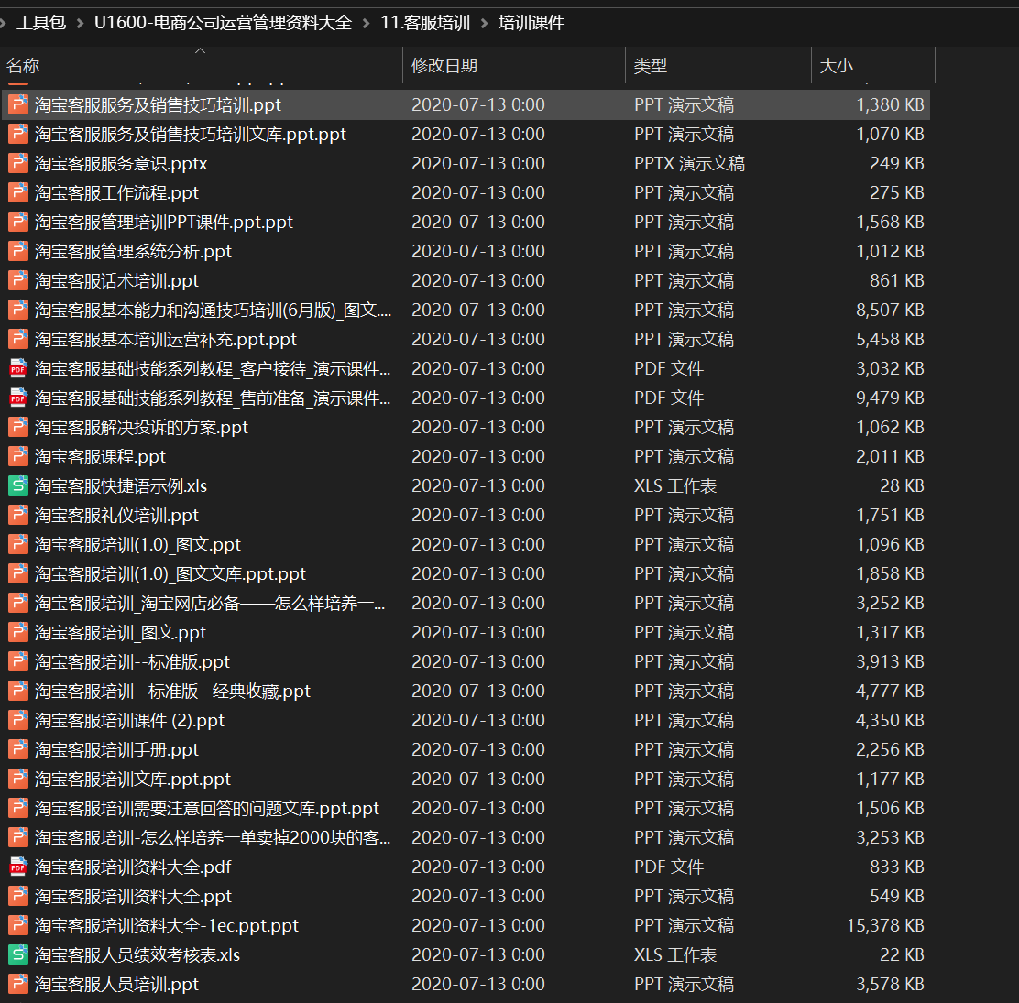Image resolution: width=1019 pixels, height=1003 pixels.
Task: Select the icon of 淘宝客服培训资料大全-1ec.ppt.ppt
Action: tap(18, 925)
